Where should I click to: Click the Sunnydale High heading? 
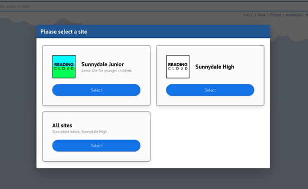point(215,67)
